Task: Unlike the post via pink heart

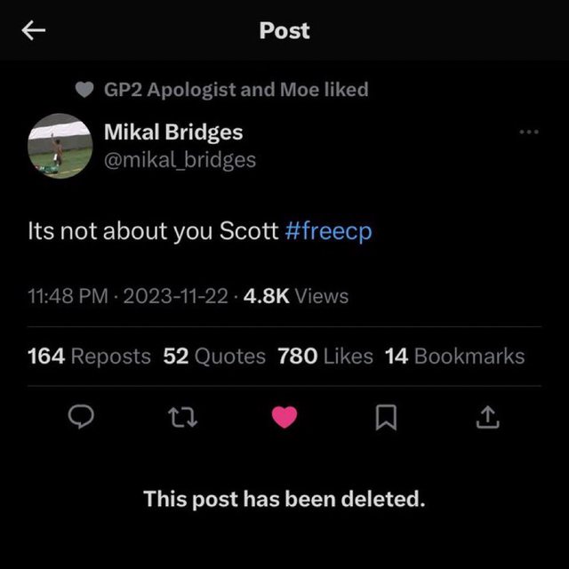Action: [x=284, y=417]
